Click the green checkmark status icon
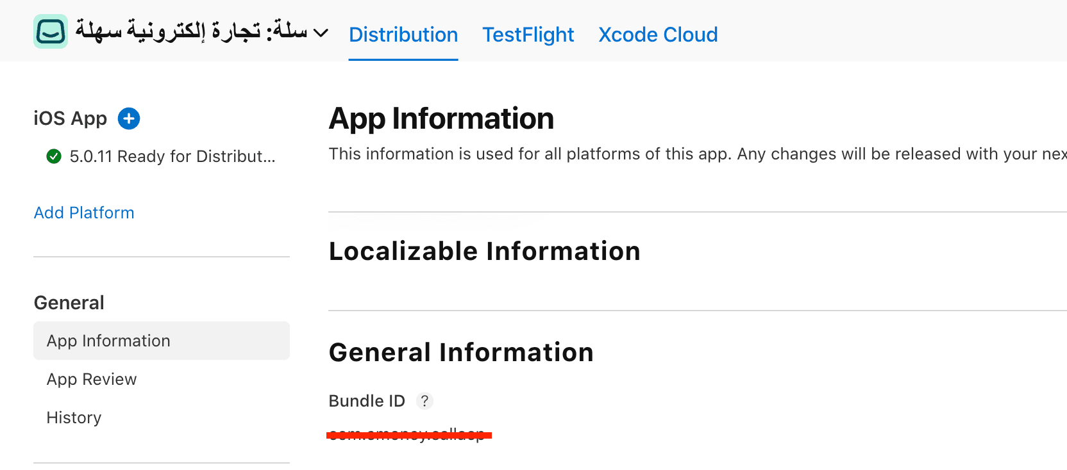Image resolution: width=1067 pixels, height=470 pixels. (x=54, y=156)
